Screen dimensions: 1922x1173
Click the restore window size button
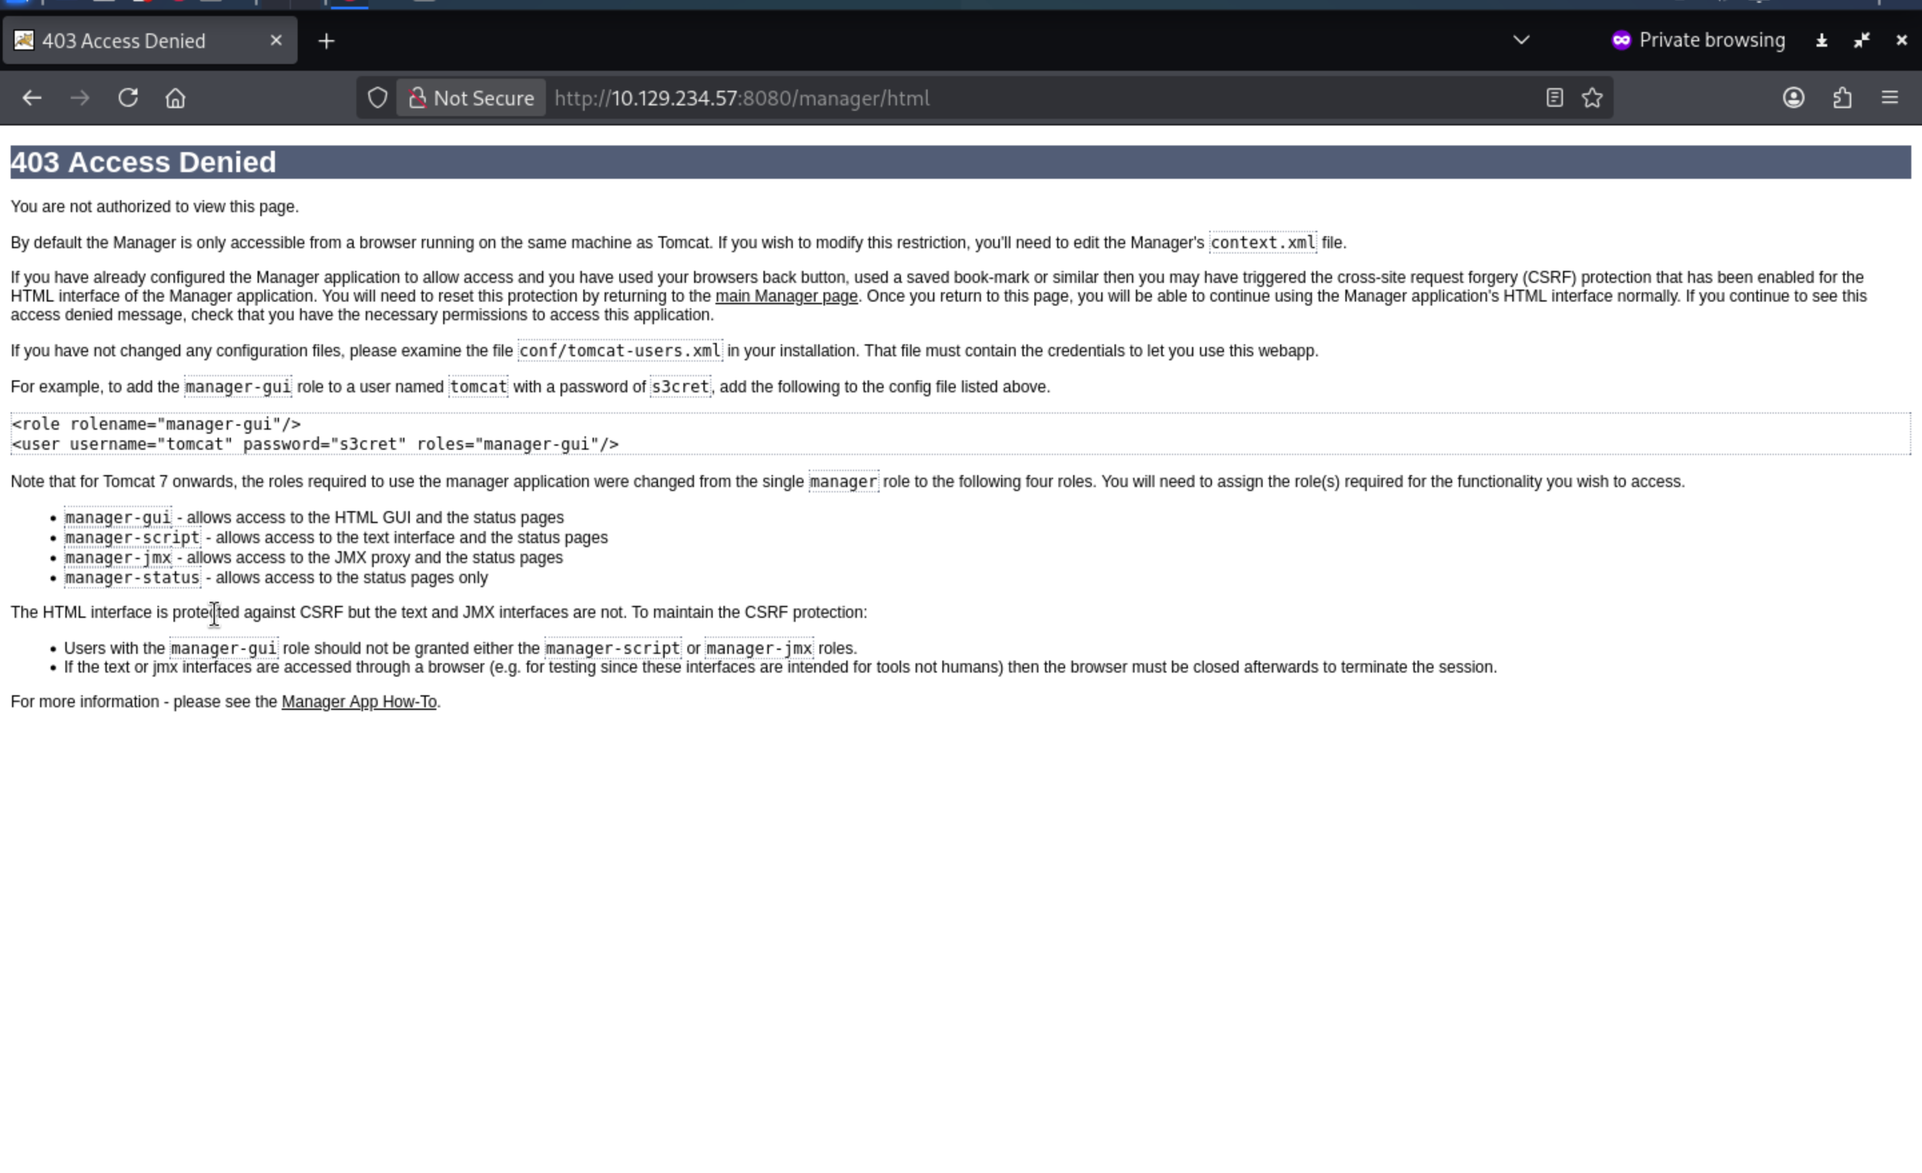(x=1861, y=41)
